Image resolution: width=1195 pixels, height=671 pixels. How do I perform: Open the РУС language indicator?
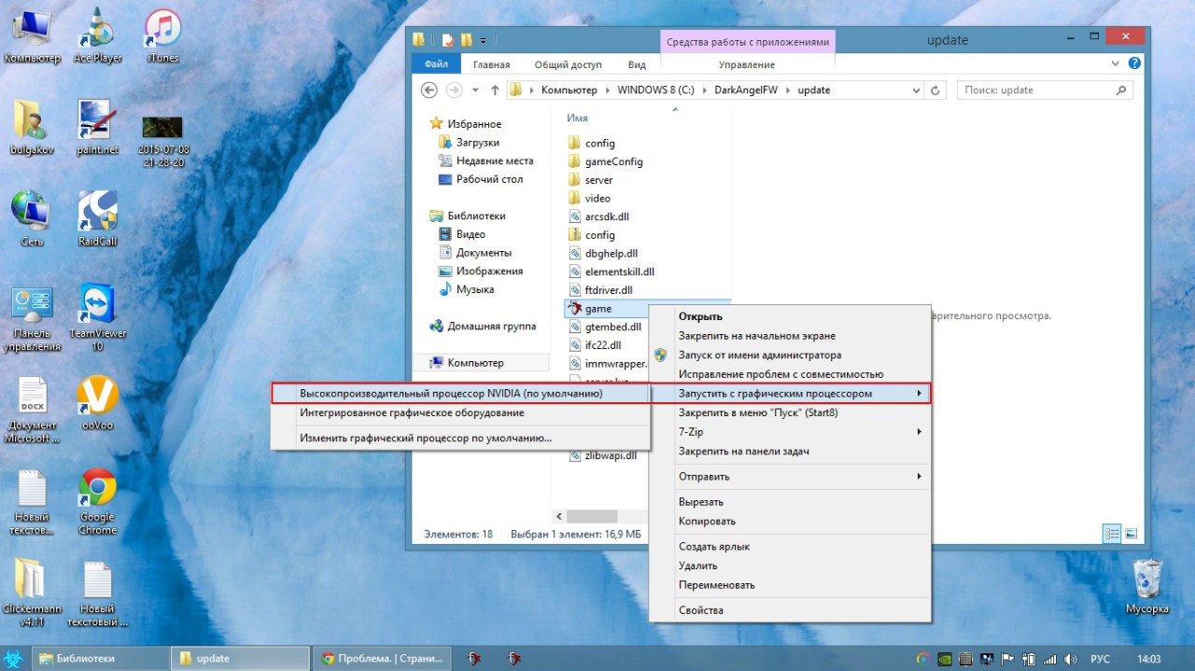[1101, 659]
